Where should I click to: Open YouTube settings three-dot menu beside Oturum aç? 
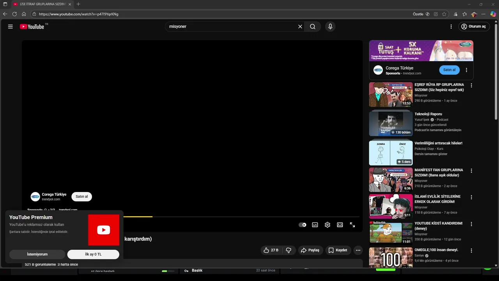(451, 27)
